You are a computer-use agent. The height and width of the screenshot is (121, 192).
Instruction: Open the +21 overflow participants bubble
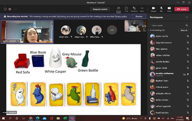[112, 30]
